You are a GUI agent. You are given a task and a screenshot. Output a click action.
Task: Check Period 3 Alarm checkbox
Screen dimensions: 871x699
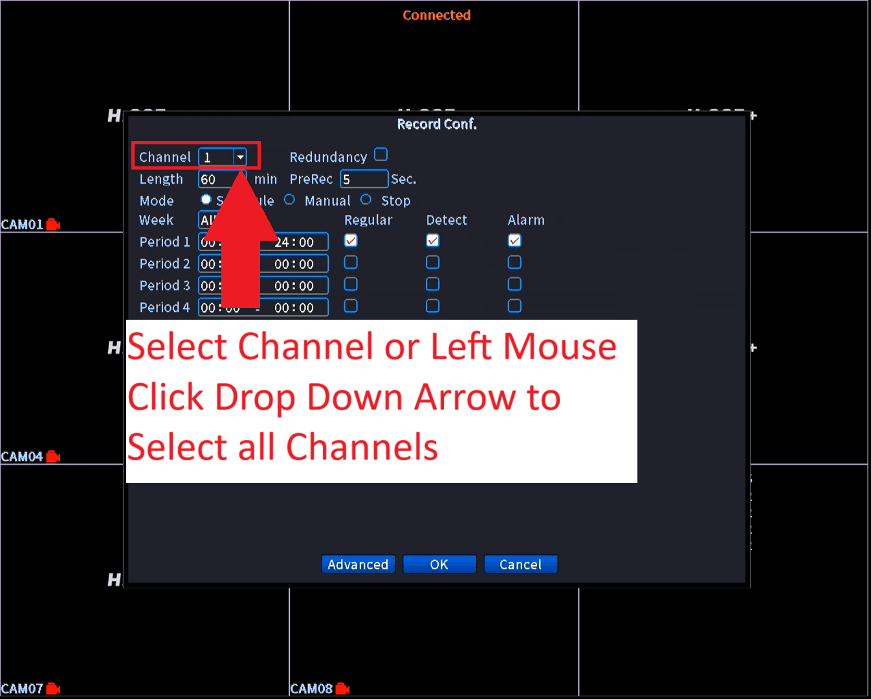[x=514, y=284]
